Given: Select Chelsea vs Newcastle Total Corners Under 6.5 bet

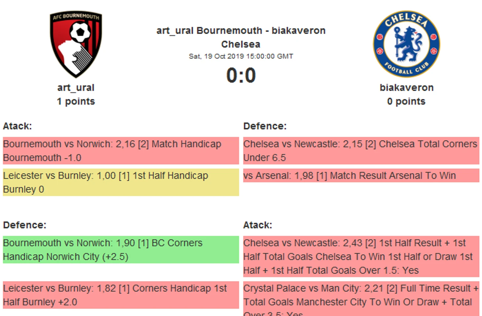Looking at the screenshot, I should pos(361,151).
